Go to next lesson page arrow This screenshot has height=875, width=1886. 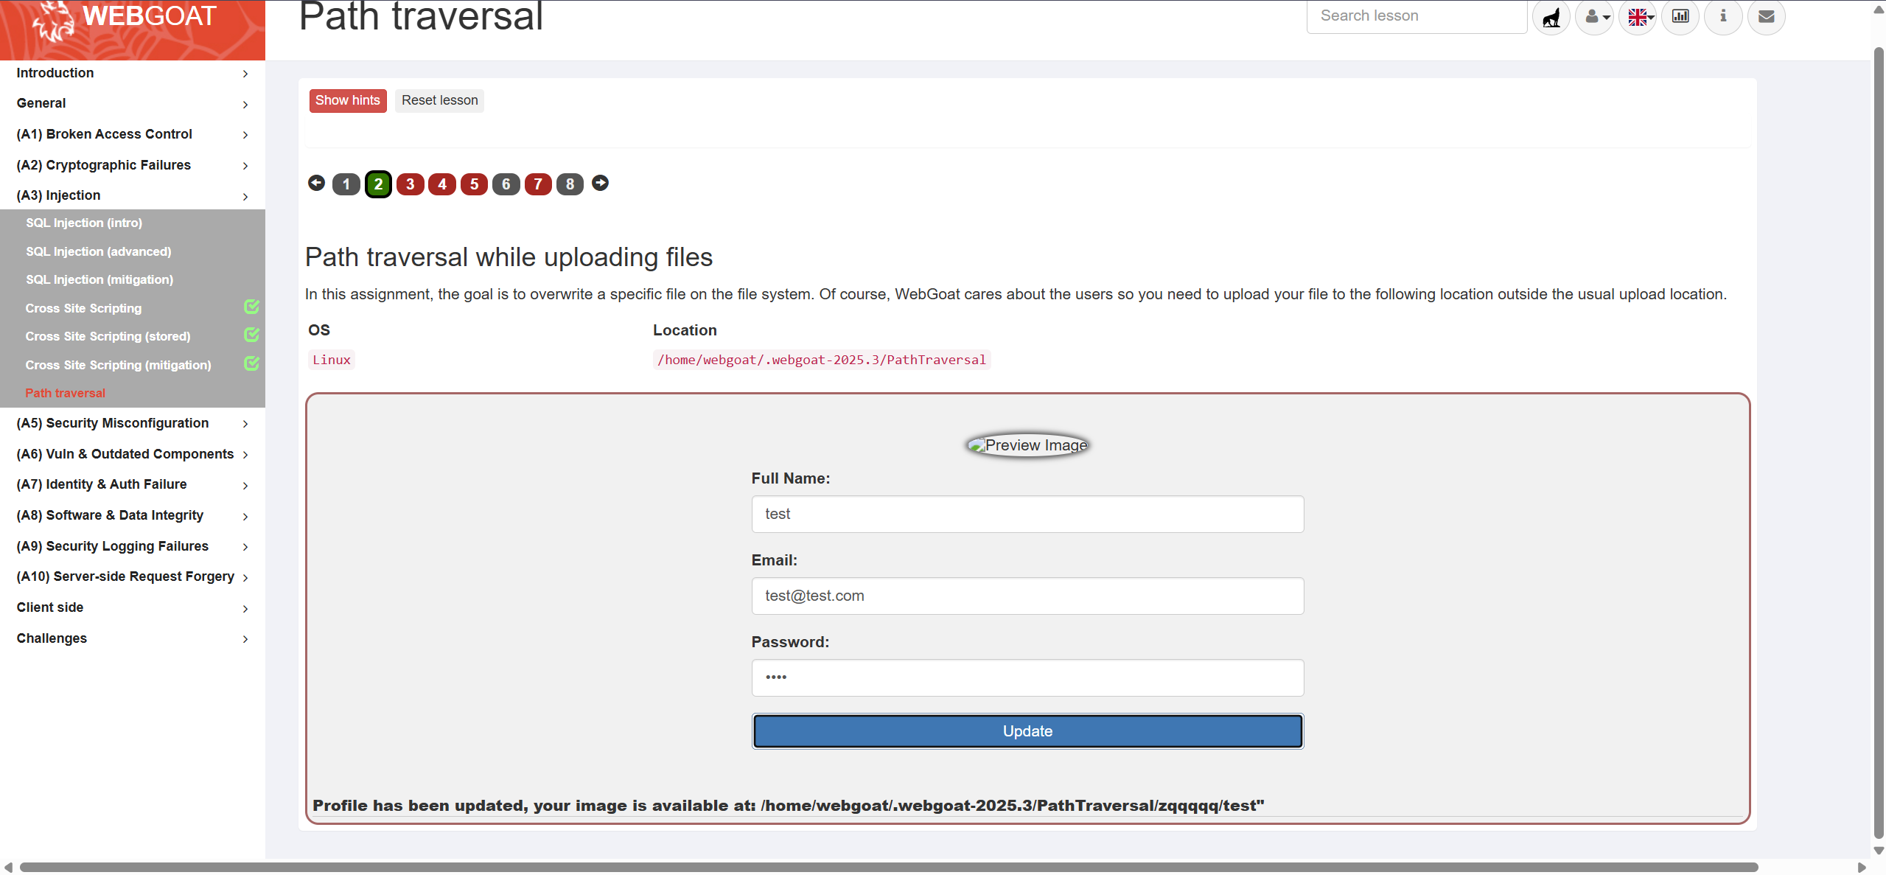601,183
